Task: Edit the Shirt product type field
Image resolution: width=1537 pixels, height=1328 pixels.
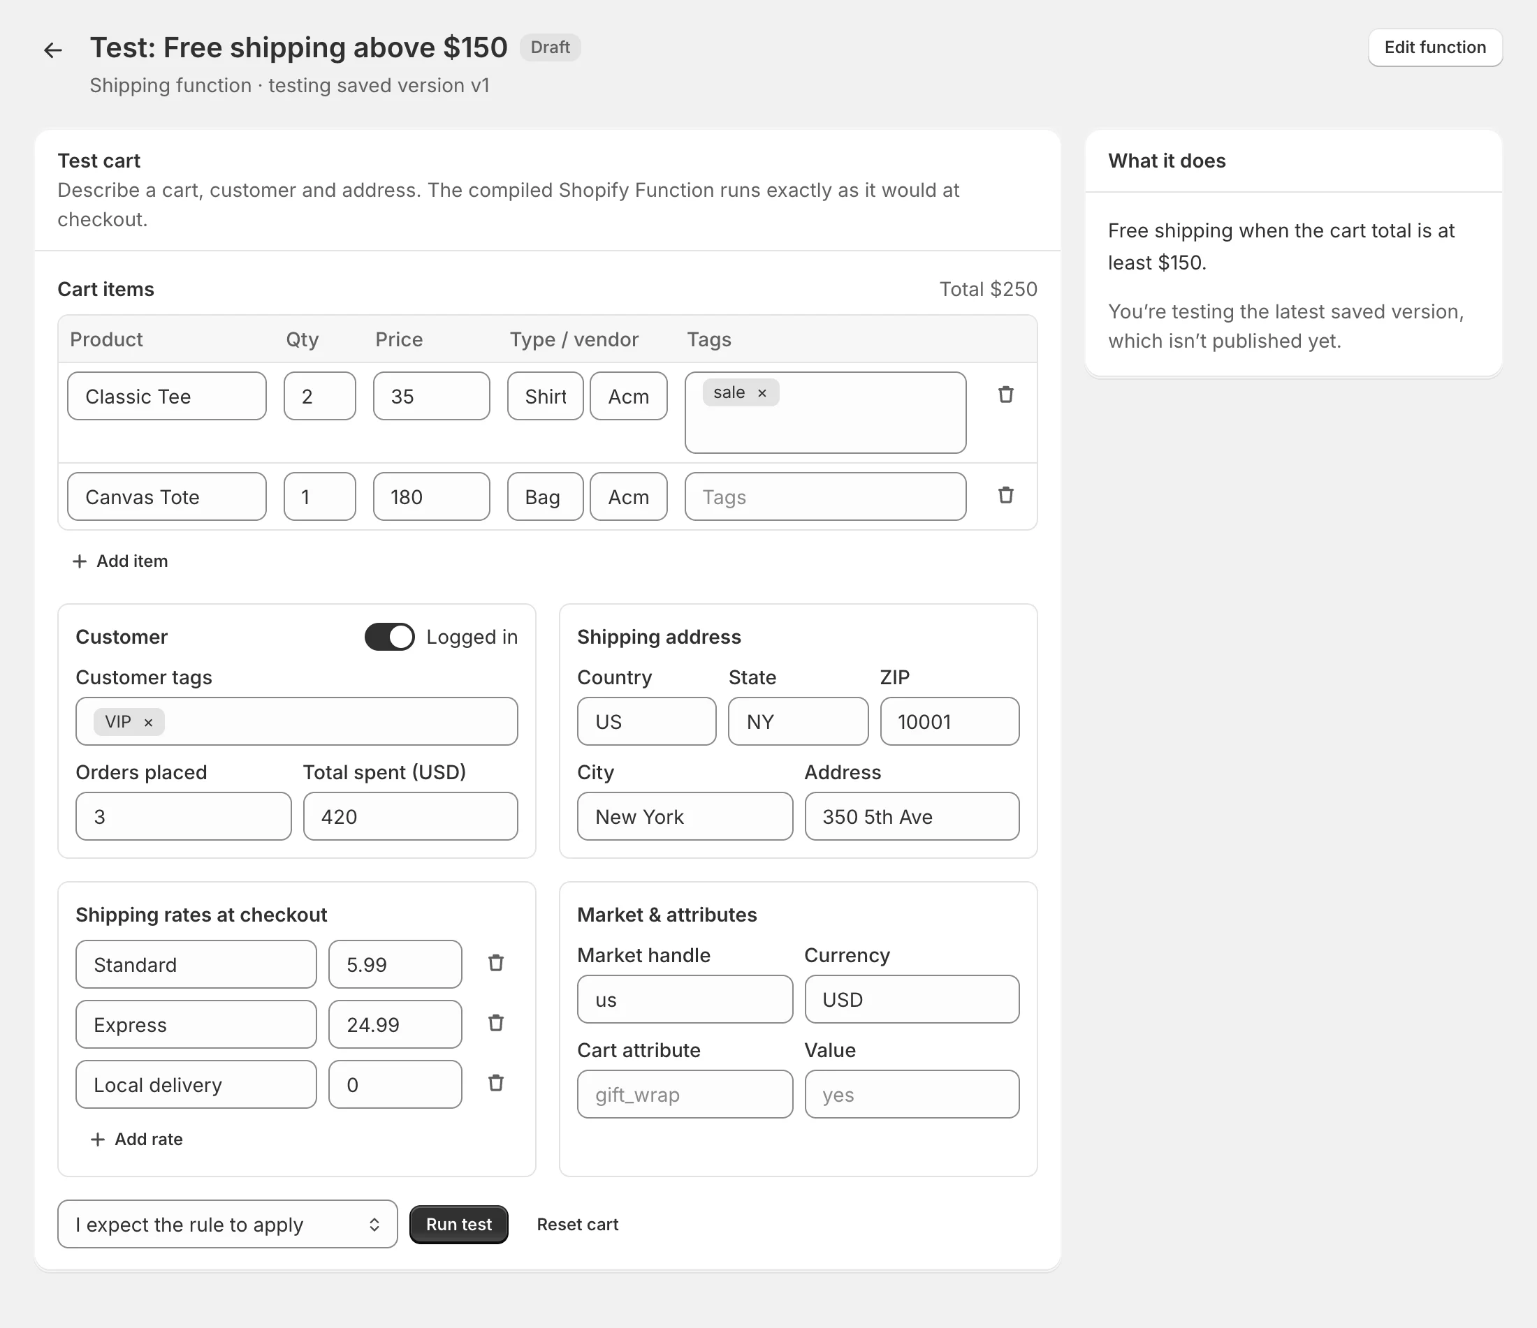Action: point(545,396)
